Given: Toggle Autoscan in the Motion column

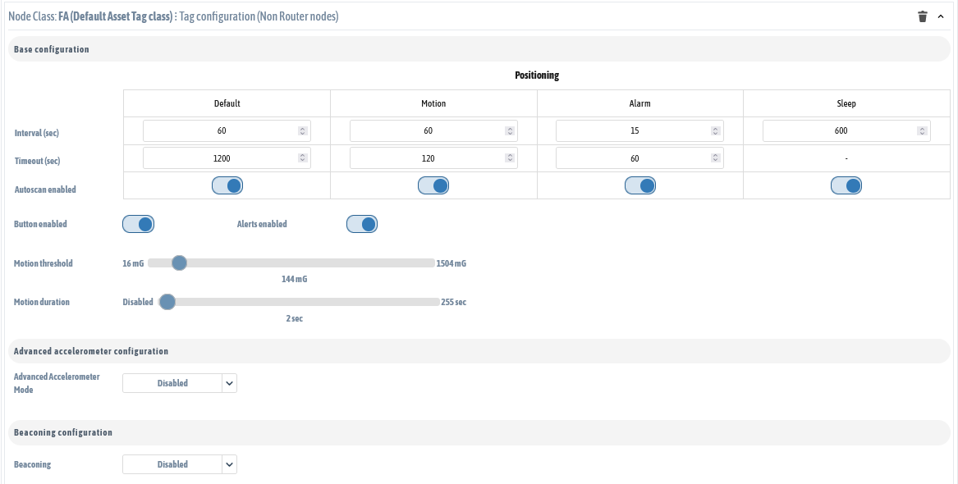Looking at the screenshot, I should click(433, 185).
